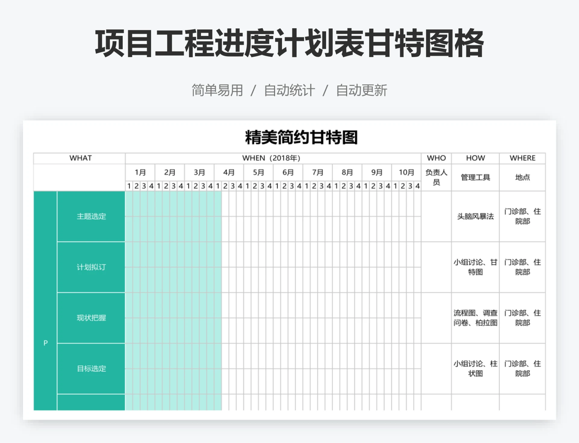
Task: Click the HOW column header
Action: coord(475,158)
